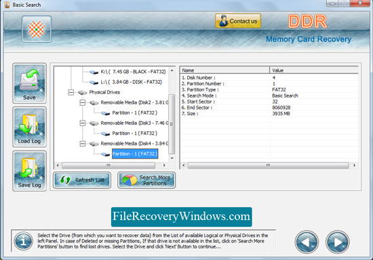Select the '2. Partition Number :' row
Screen dimensions: 373x260
coord(269,83)
